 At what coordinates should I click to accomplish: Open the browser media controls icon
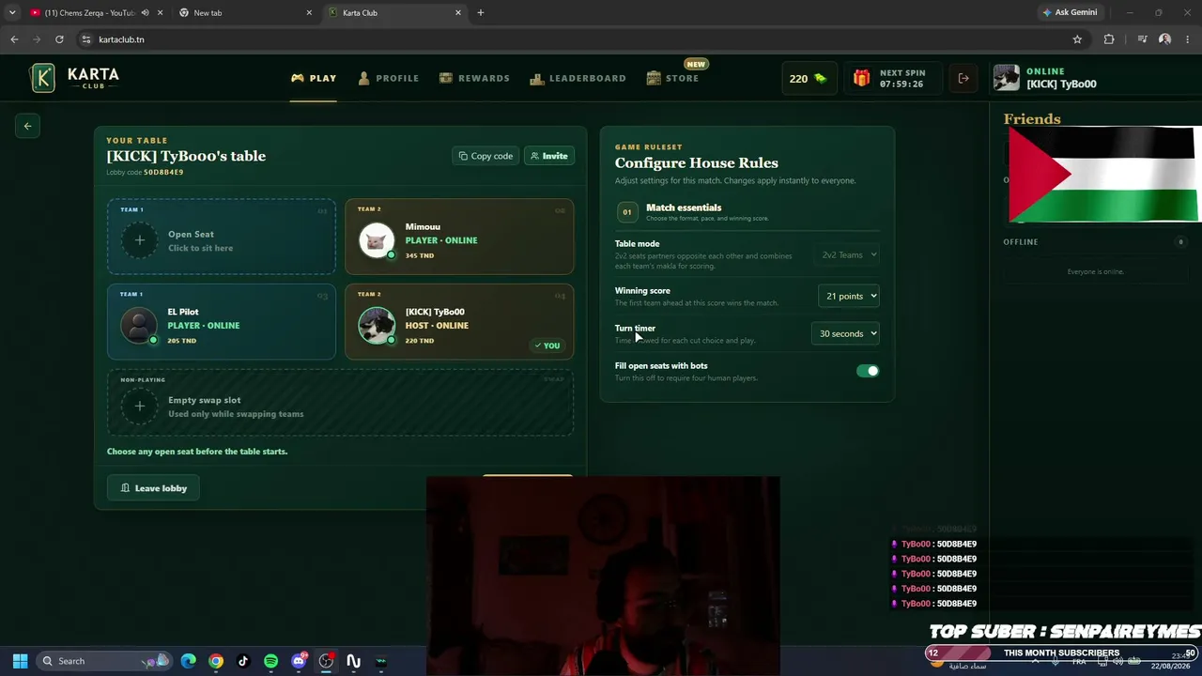[1142, 39]
